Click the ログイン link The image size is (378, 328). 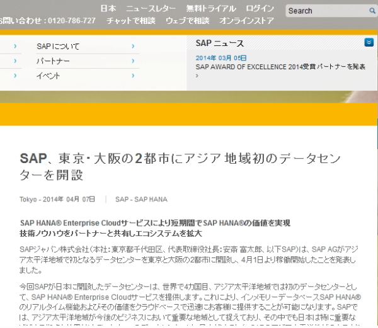tap(260, 9)
